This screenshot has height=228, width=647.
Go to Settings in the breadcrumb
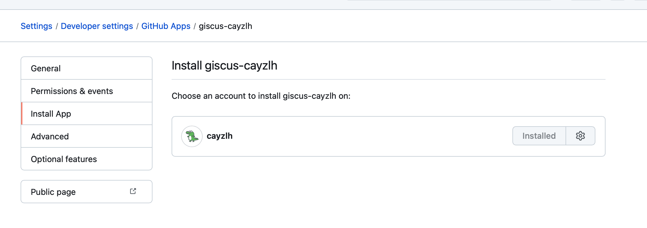[x=36, y=26]
